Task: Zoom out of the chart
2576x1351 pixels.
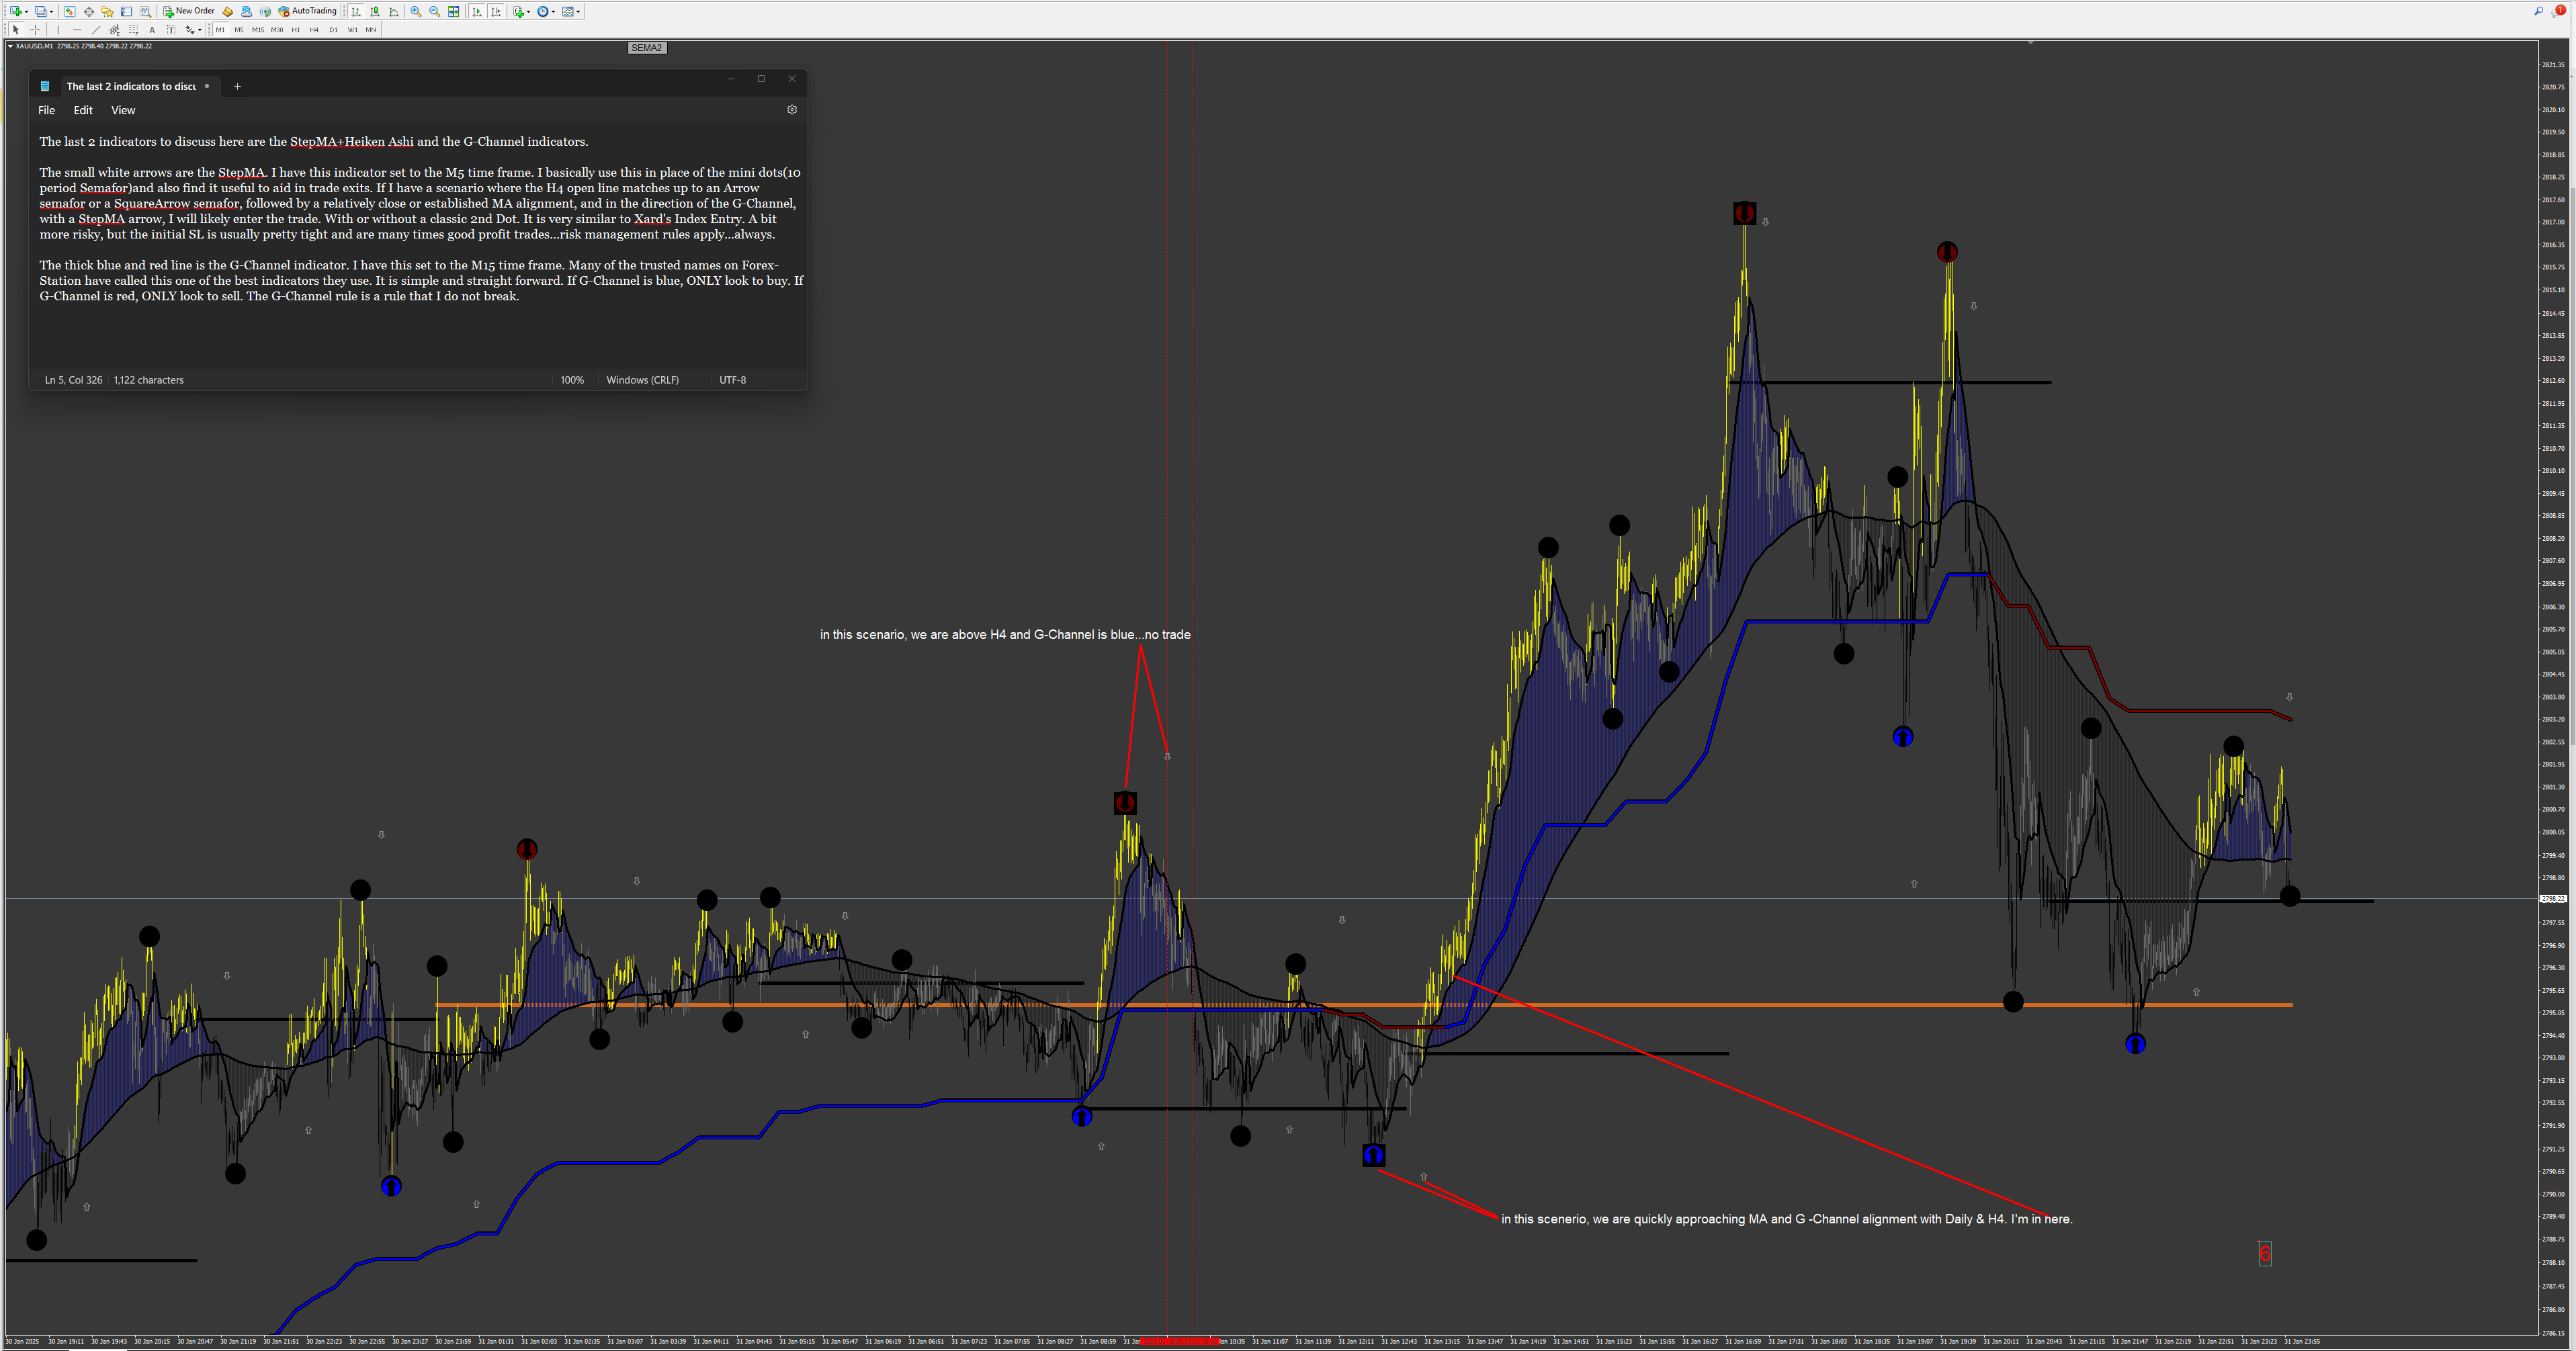Action: (434, 11)
